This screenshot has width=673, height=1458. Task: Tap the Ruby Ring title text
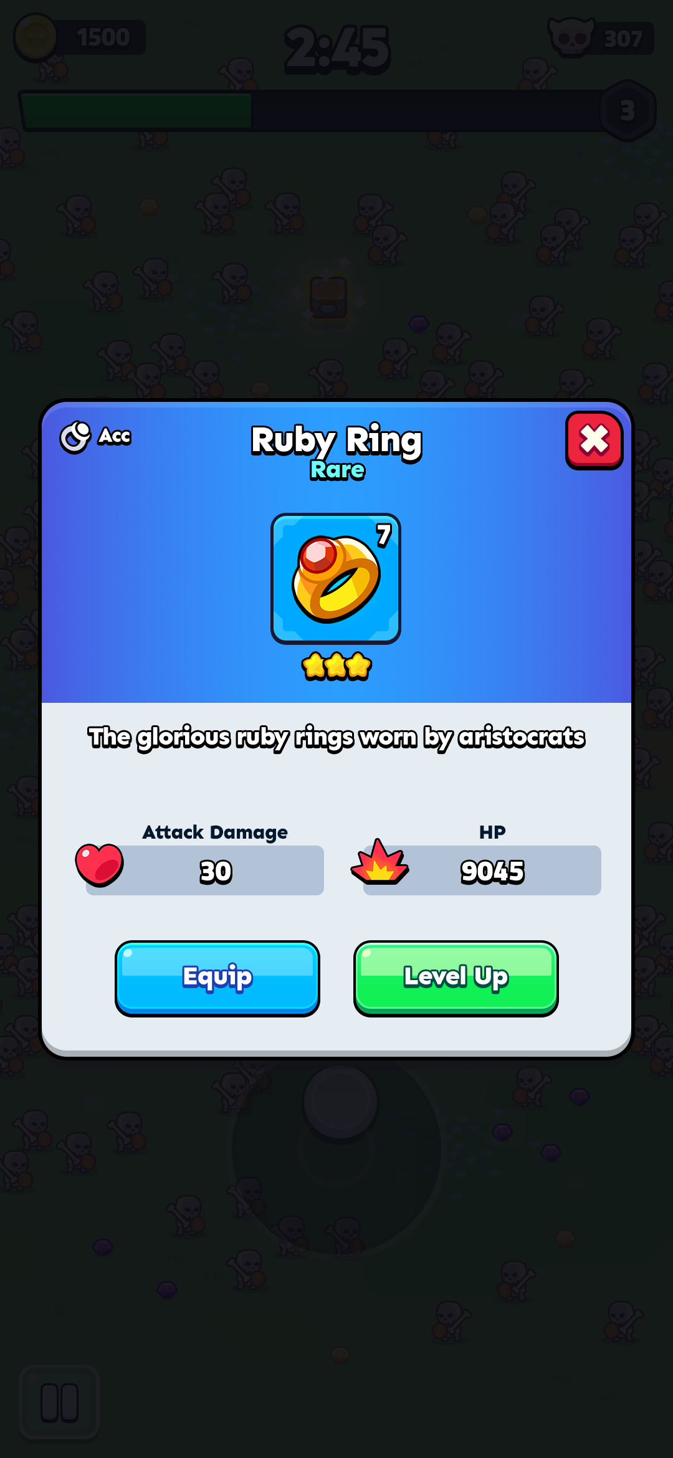tap(336, 441)
